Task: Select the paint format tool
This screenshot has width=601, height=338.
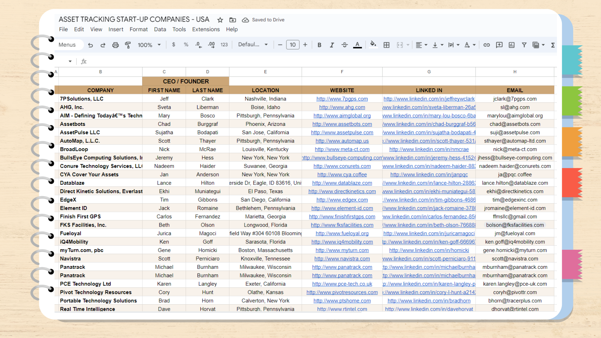Action: [x=128, y=45]
